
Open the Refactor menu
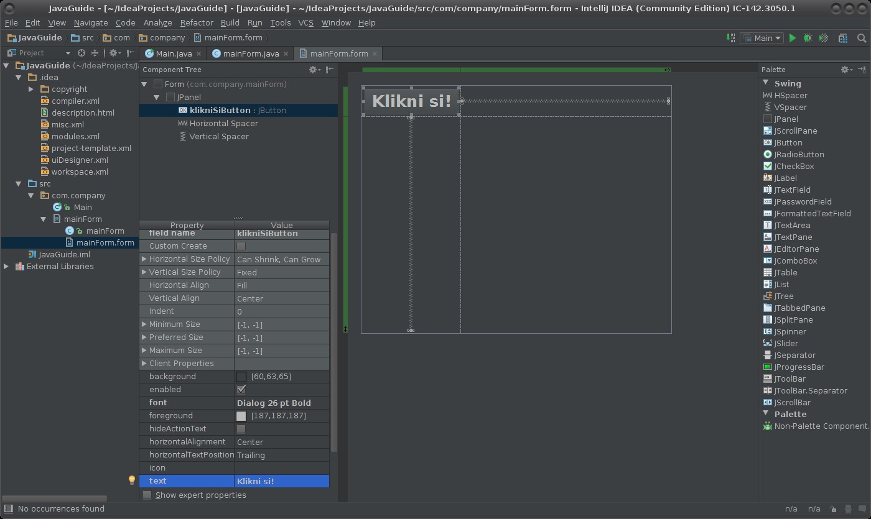tap(197, 22)
